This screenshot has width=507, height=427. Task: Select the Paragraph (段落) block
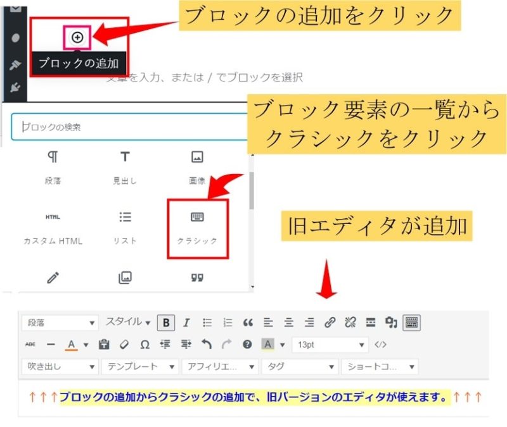(53, 168)
